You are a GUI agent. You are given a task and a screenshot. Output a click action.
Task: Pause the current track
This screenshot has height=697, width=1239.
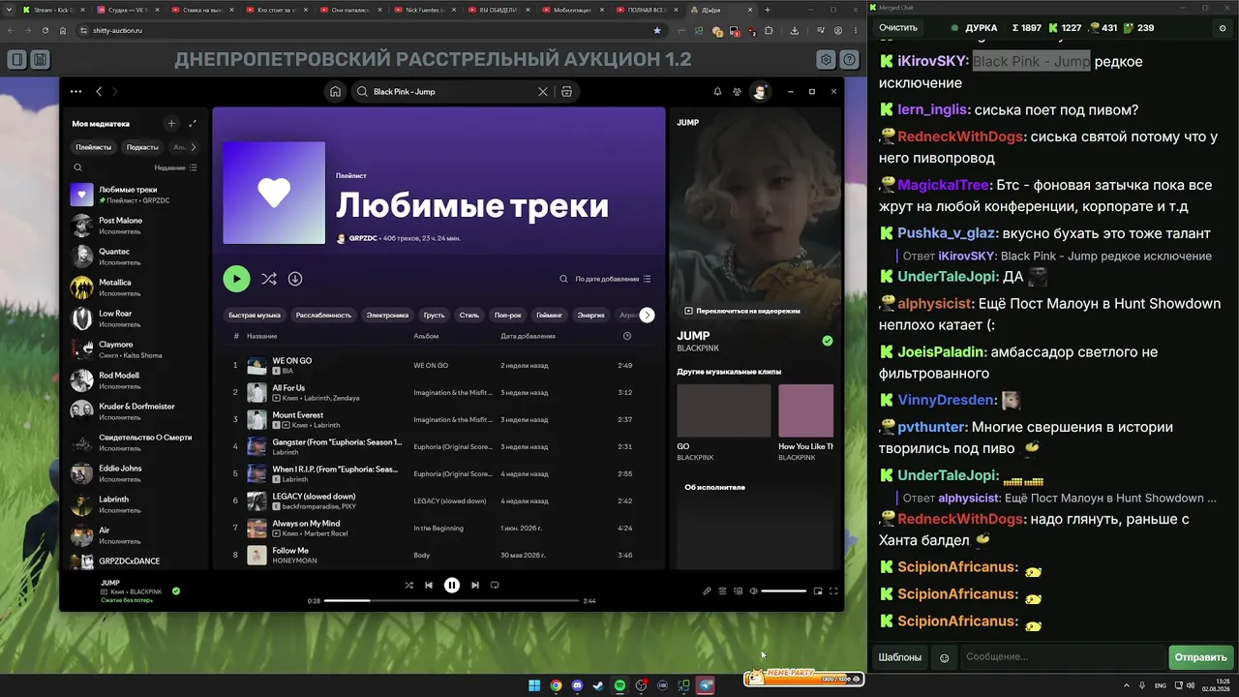(x=452, y=586)
